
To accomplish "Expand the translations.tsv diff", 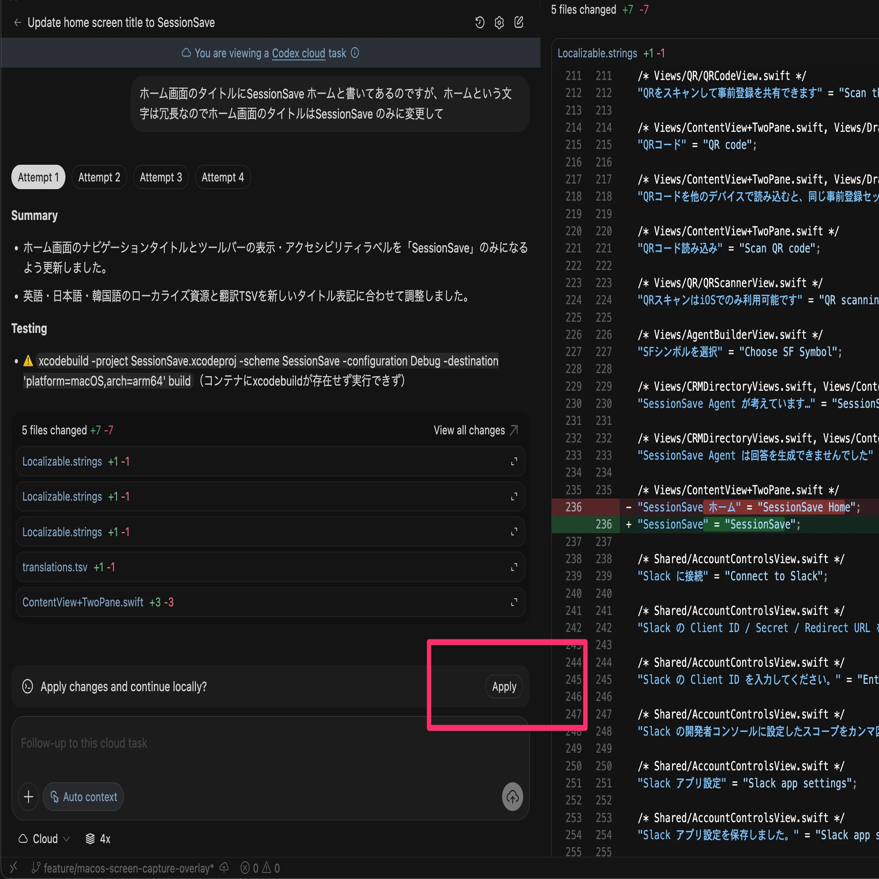I will (514, 567).
